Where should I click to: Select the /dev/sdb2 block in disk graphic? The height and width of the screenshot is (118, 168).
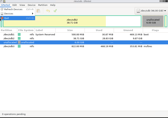pos(72,21)
